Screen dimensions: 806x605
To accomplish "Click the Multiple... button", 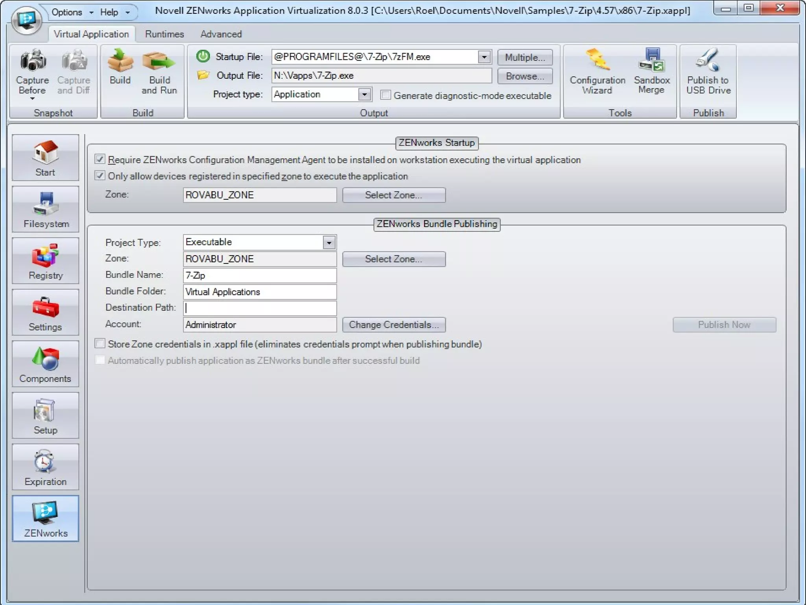I will click(525, 57).
